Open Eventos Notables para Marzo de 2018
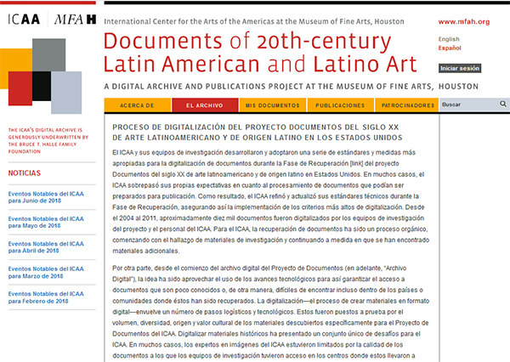 click(x=46, y=272)
